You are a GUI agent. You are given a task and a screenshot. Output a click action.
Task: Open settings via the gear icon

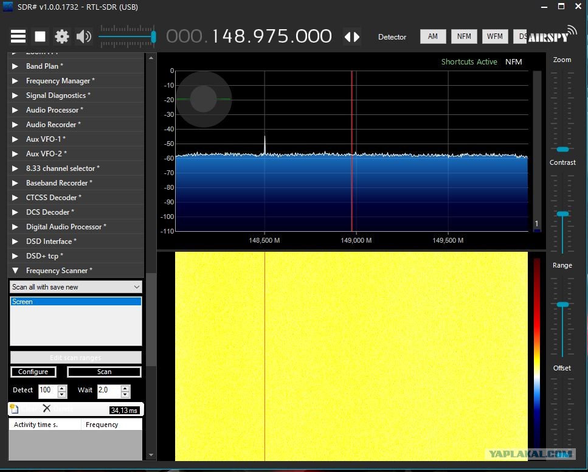pos(62,36)
